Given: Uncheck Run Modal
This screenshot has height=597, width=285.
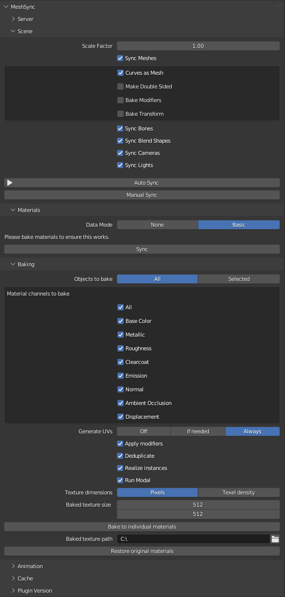Looking at the screenshot, I should click(120, 480).
